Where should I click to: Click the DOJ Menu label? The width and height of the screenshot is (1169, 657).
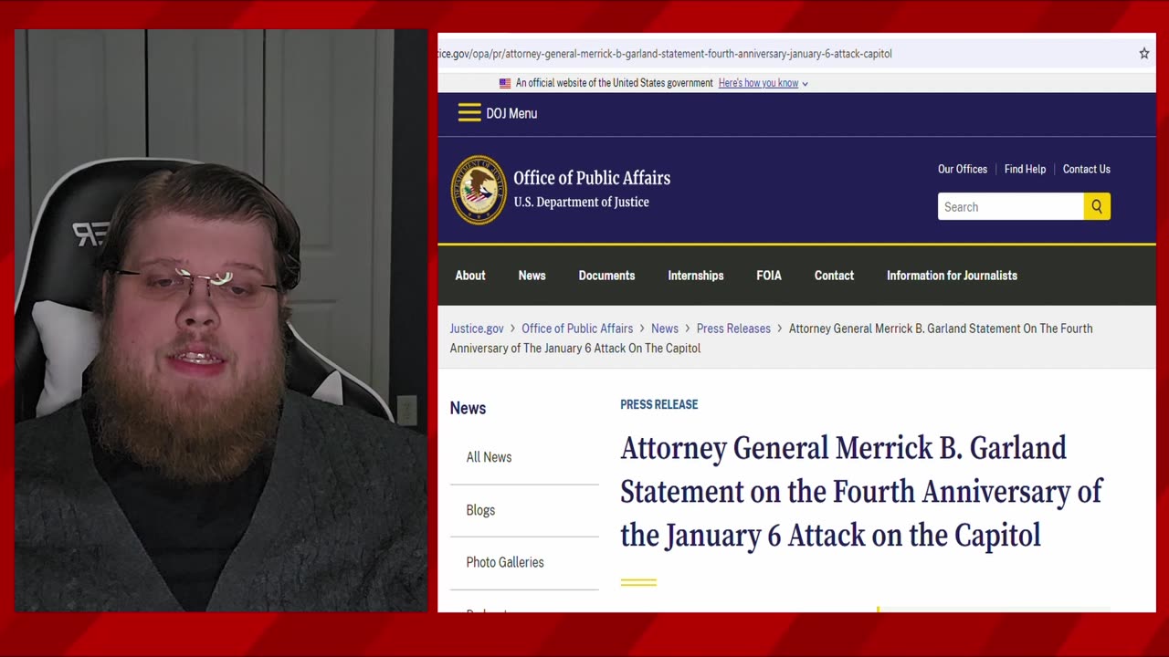[x=511, y=113]
